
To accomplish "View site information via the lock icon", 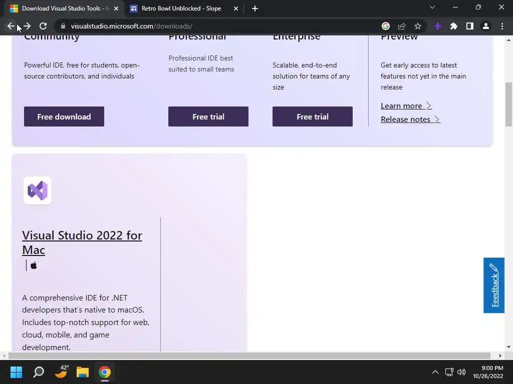I will (x=63, y=26).
